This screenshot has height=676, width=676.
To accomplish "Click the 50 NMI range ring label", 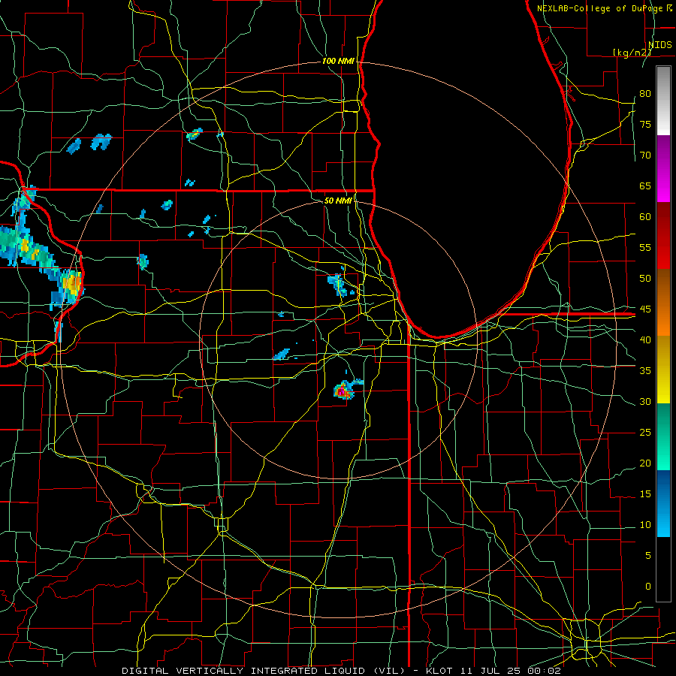I will [337, 201].
